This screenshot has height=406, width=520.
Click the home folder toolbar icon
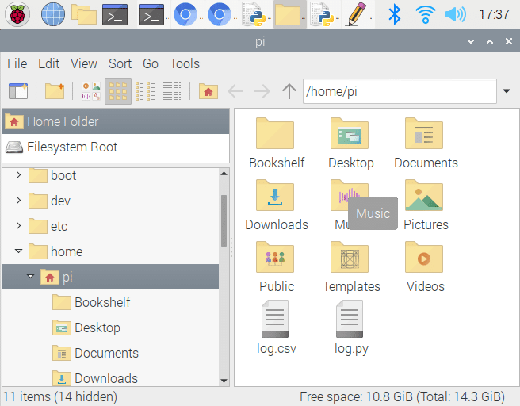click(208, 91)
